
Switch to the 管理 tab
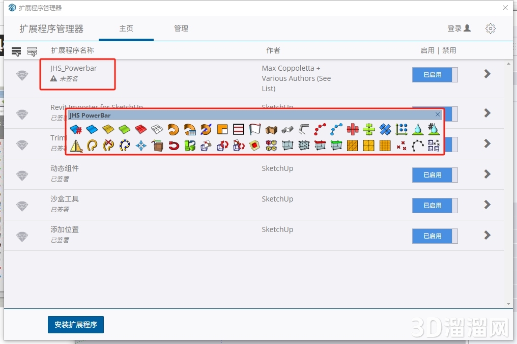coord(181,28)
